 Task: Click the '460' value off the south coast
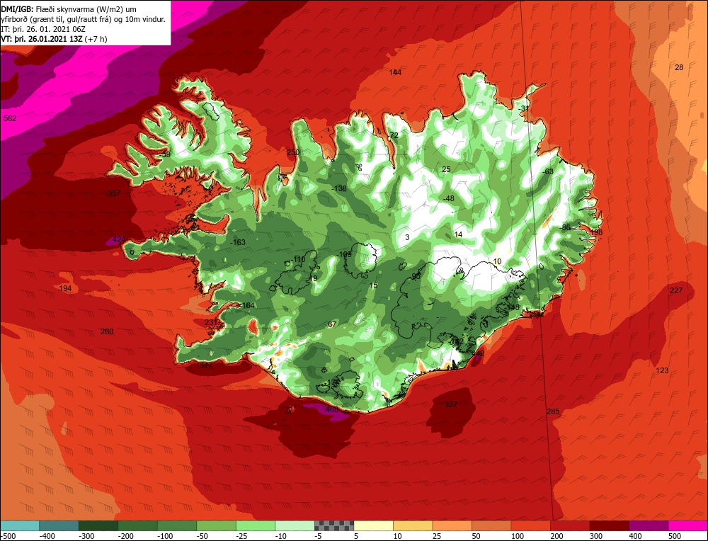332,409
